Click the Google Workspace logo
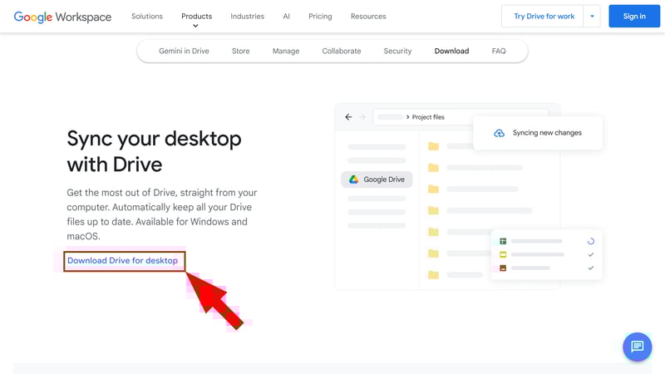The width and height of the screenshot is (665, 374). [63, 17]
